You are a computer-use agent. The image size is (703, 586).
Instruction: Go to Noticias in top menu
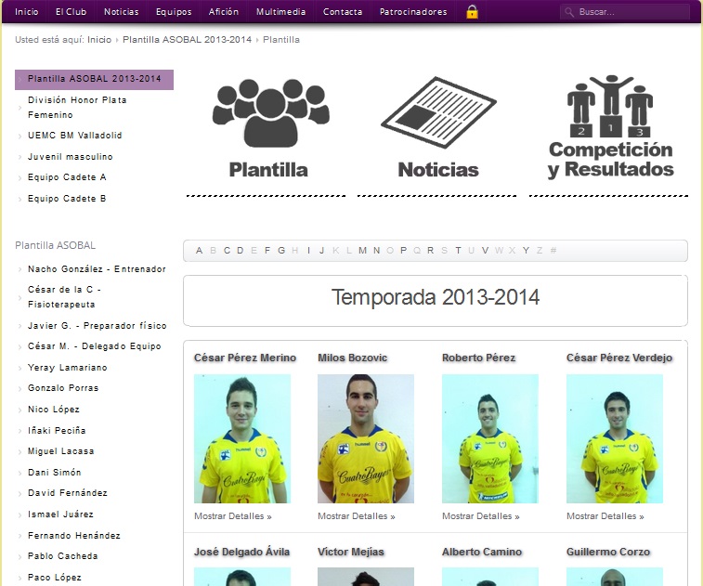pyautogui.click(x=121, y=12)
